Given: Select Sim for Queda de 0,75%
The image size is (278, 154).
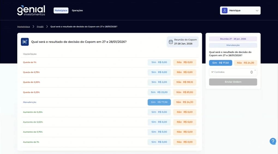Looking at the screenshot, I should pos(159,72).
